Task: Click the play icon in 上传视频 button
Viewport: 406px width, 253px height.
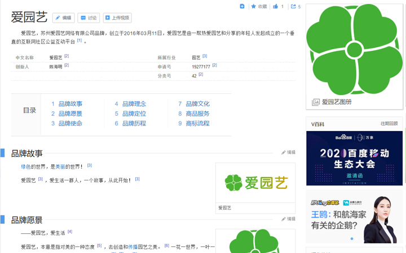Action: click(x=107, y=18)
